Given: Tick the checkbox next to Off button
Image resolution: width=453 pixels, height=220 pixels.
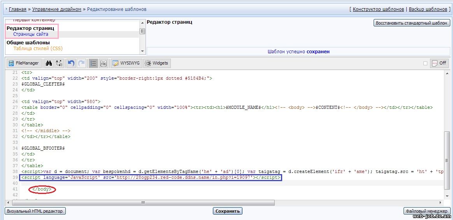Looking at the screenshot, I should tap(425, 63).
